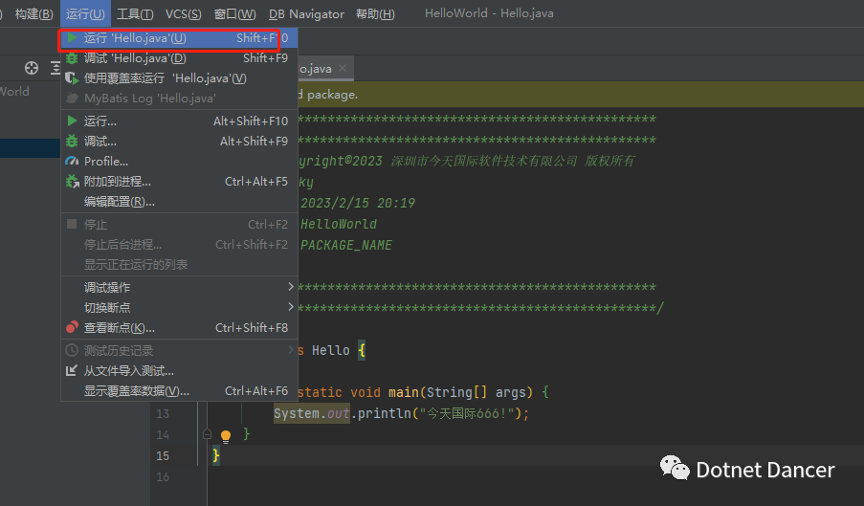Expand the 调试操作 submenu arrow
This screenshot has width=864, height=506.
pyautogui.click(x=290, y=287)
